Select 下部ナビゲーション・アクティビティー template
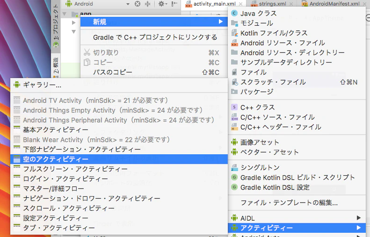 click(119, 150)
